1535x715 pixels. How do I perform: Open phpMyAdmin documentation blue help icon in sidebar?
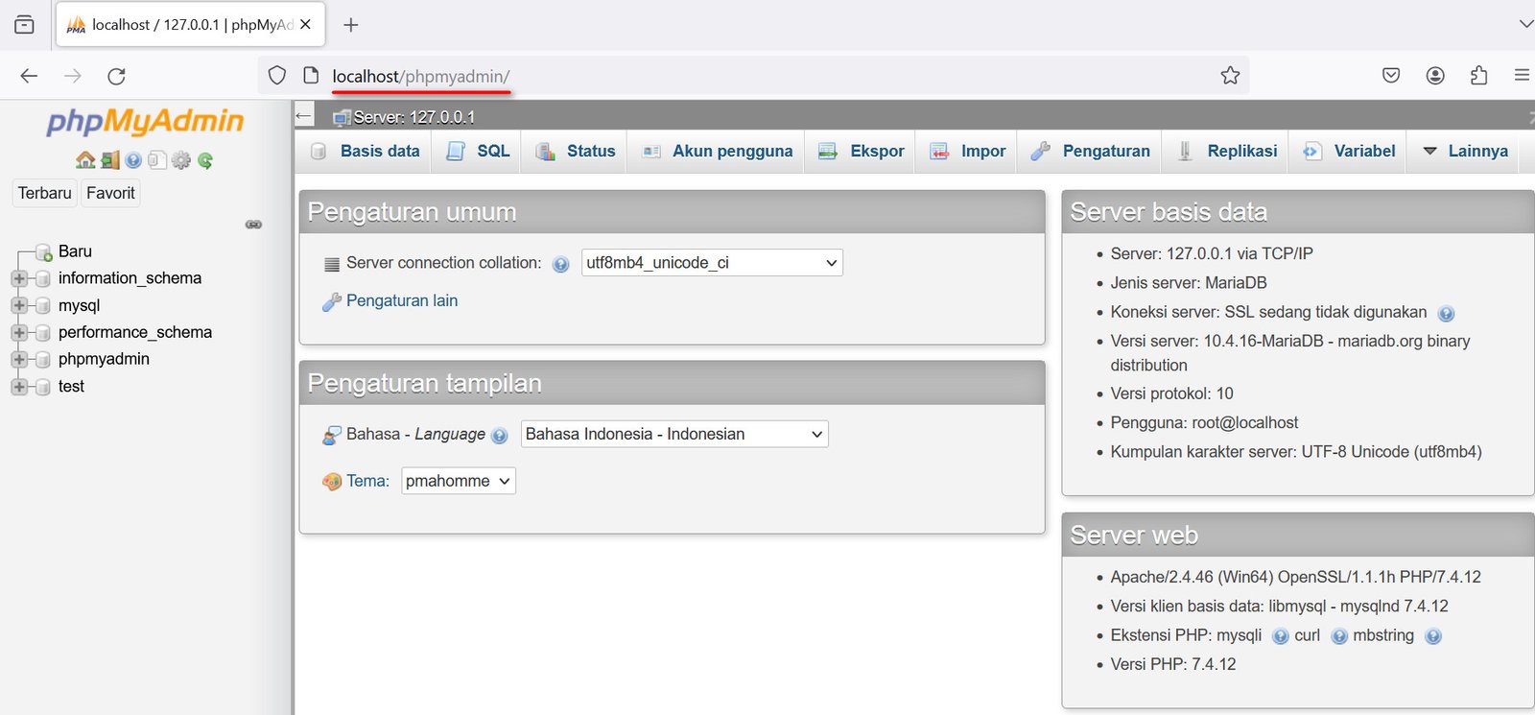[x=133, y=160]
